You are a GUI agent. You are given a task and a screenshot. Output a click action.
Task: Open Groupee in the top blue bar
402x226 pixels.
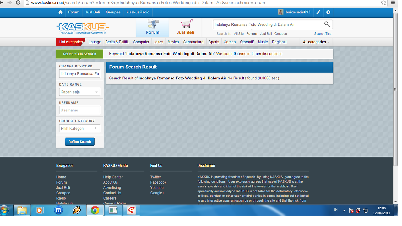113,12
